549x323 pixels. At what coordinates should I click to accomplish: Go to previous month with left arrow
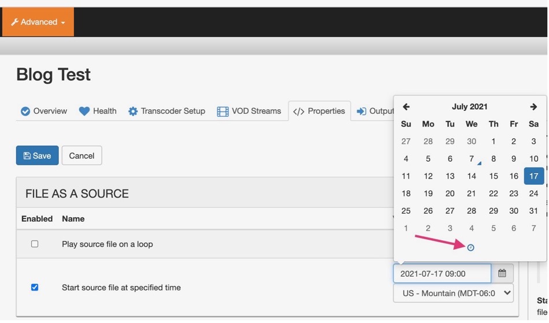pyautogui.click(x=406, y=107)
